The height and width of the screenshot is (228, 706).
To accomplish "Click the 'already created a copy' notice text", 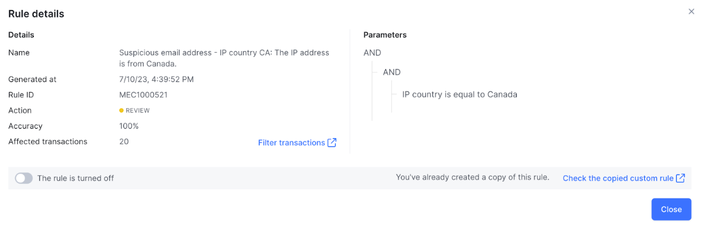I will click(x=472, y=177).
